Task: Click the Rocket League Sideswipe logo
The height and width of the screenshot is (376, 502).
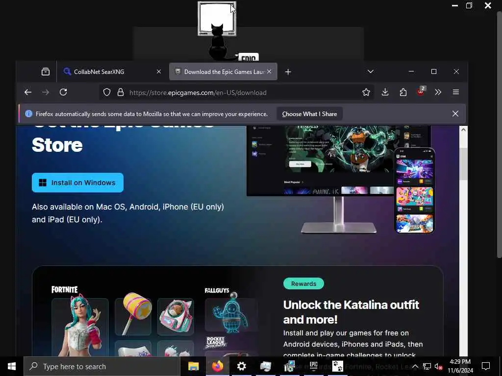Action: (216, 342)
